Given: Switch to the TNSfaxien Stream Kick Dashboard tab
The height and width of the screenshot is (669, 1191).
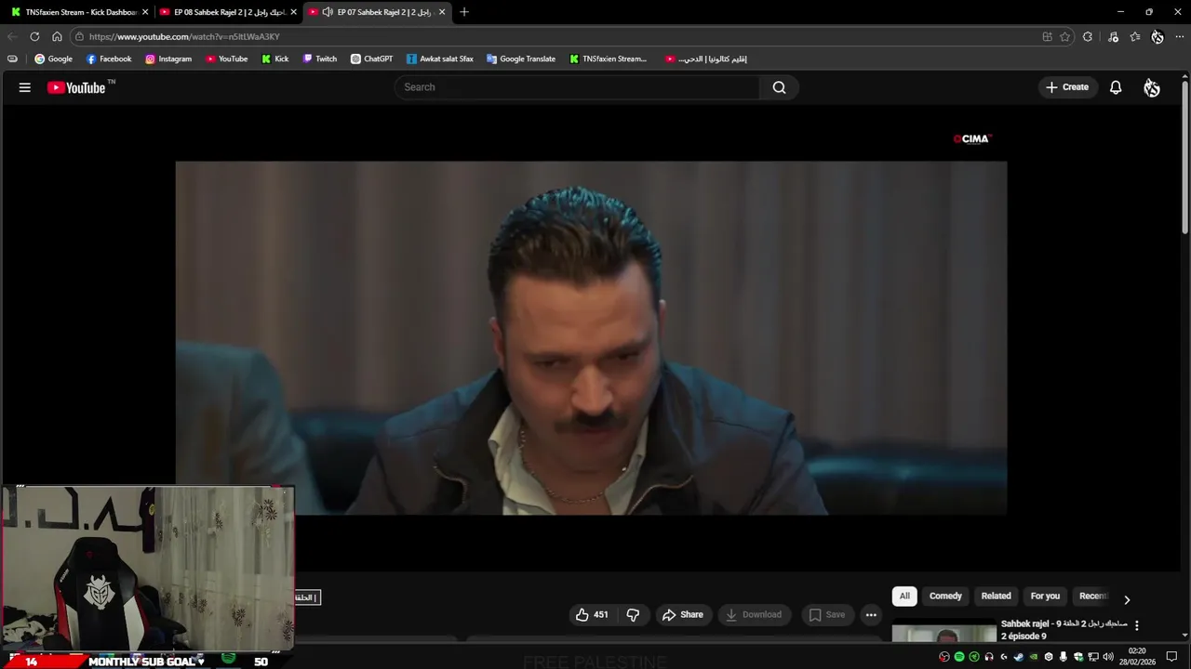Looking at the screenshot, I should pos(80,12).
